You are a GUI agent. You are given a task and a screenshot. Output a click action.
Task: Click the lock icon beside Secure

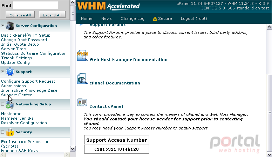[155, 18]
